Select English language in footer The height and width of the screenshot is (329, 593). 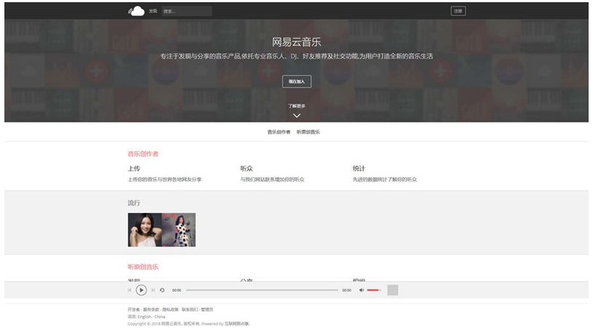[x=144, y=317]
